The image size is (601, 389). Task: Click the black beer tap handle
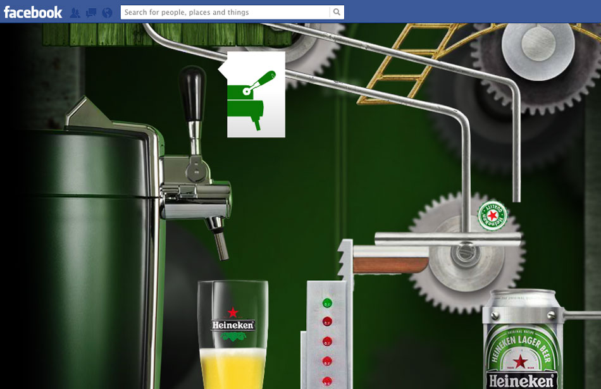point(192,94)
